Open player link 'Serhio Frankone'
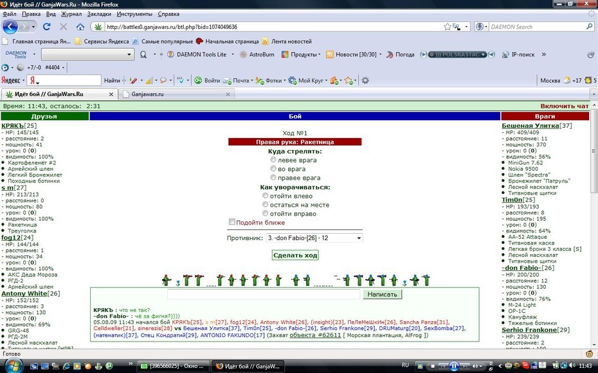 [529, 330]
